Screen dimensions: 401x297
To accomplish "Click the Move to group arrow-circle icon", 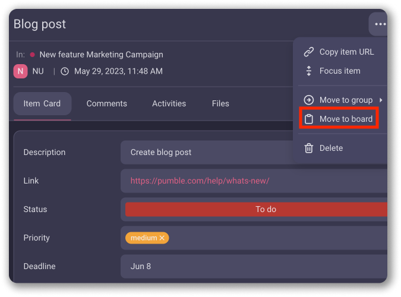I will (308, 100).
